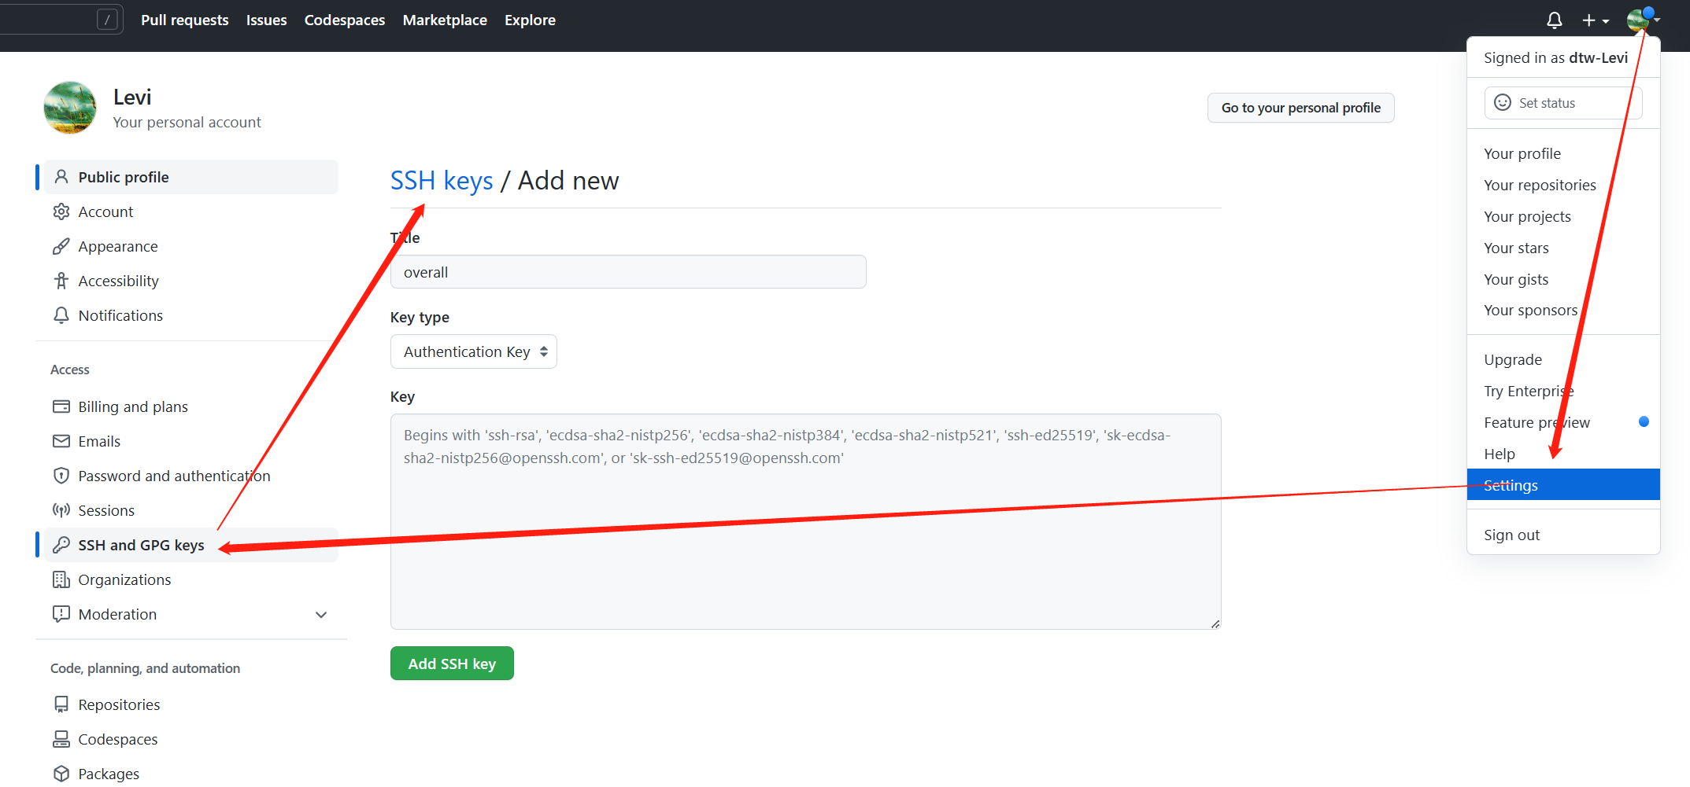Select Your stars in user menu
This screenshot has height=787, width=1690.
[1563, 248]
